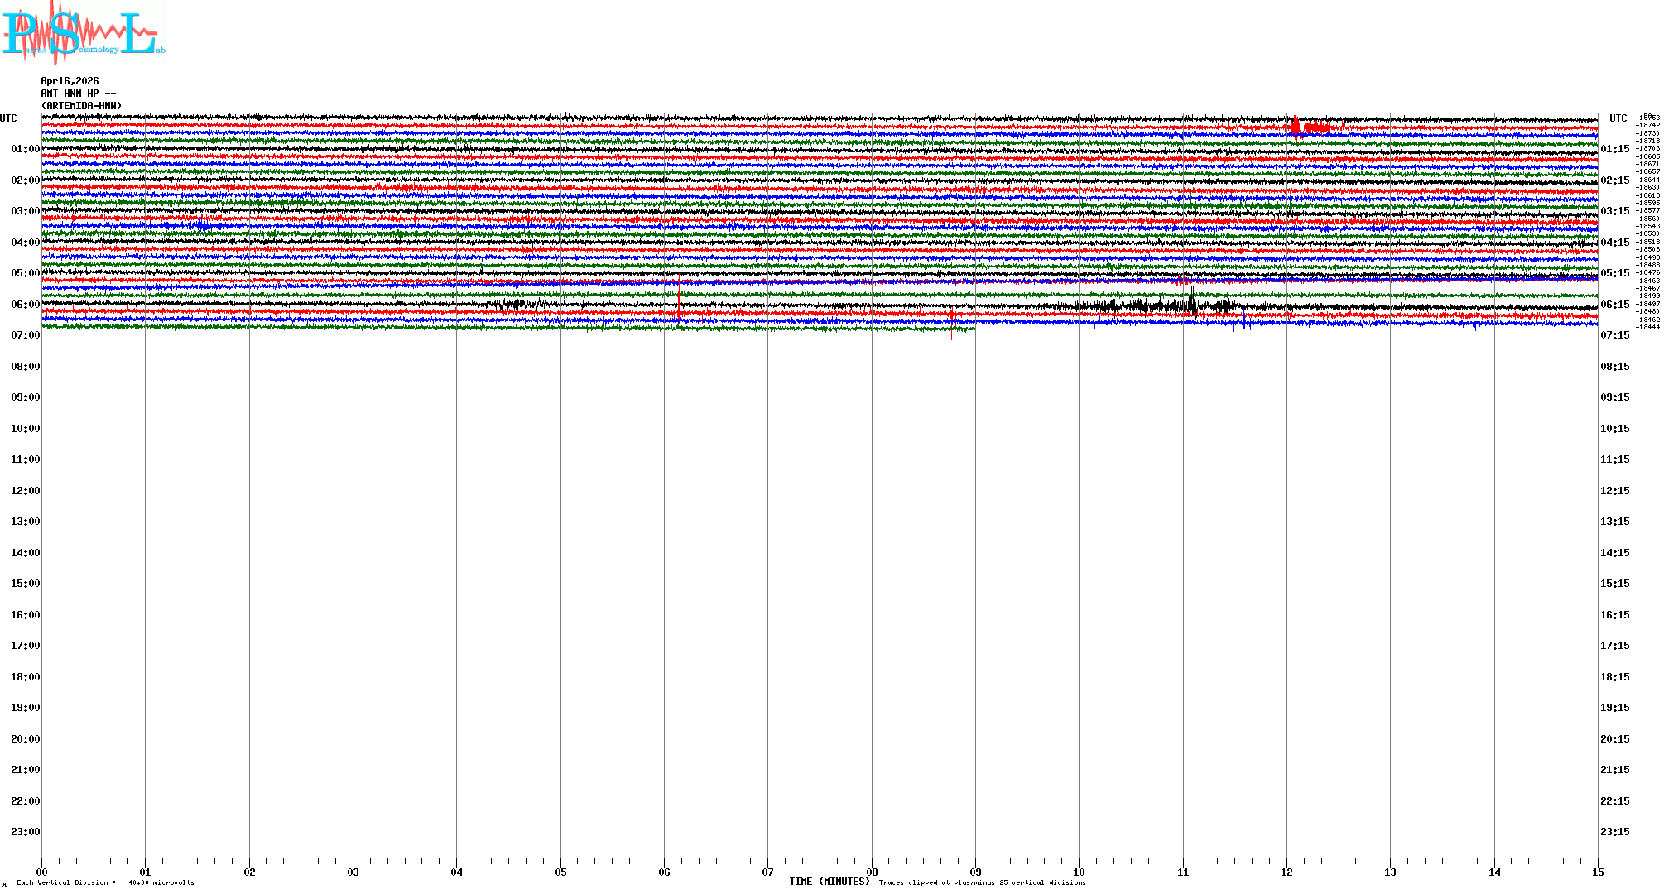Click the 00 minute tick on bottom axis
This screenshot has width=1664, height=894.
tap(42, 872)
